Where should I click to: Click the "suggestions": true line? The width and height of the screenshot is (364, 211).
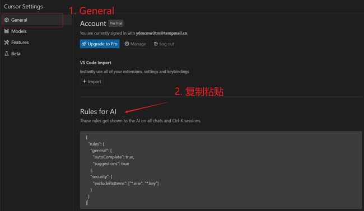111,163
